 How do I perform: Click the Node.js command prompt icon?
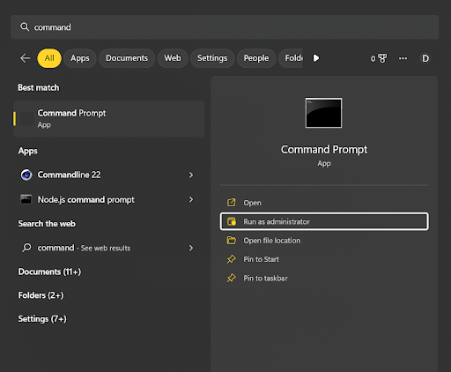(26, 199)
